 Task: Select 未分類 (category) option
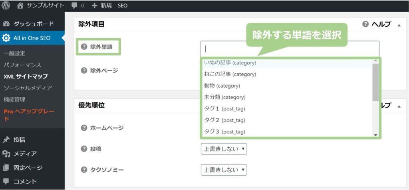coord(287,97)
